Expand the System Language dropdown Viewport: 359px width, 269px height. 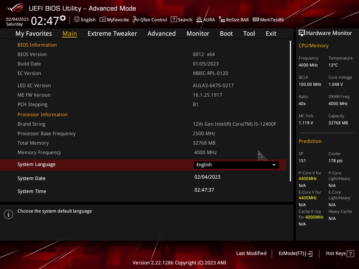(236, 165)
